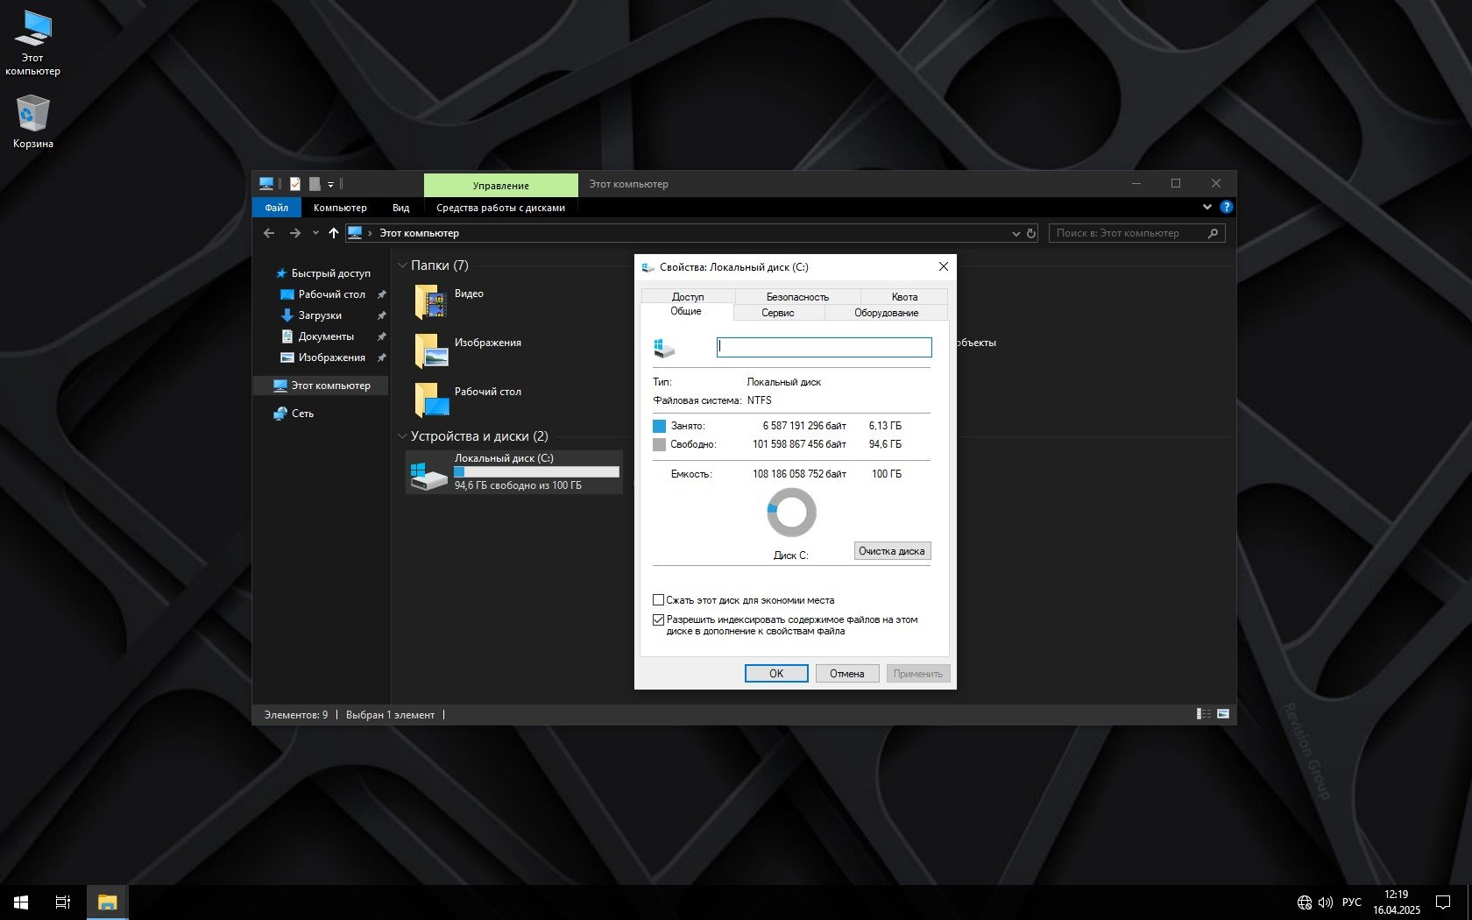Click the Help question mark icon
The width and height of the screenshot is (1472, 920).
pyautogui.click(x=1226, y=208)
